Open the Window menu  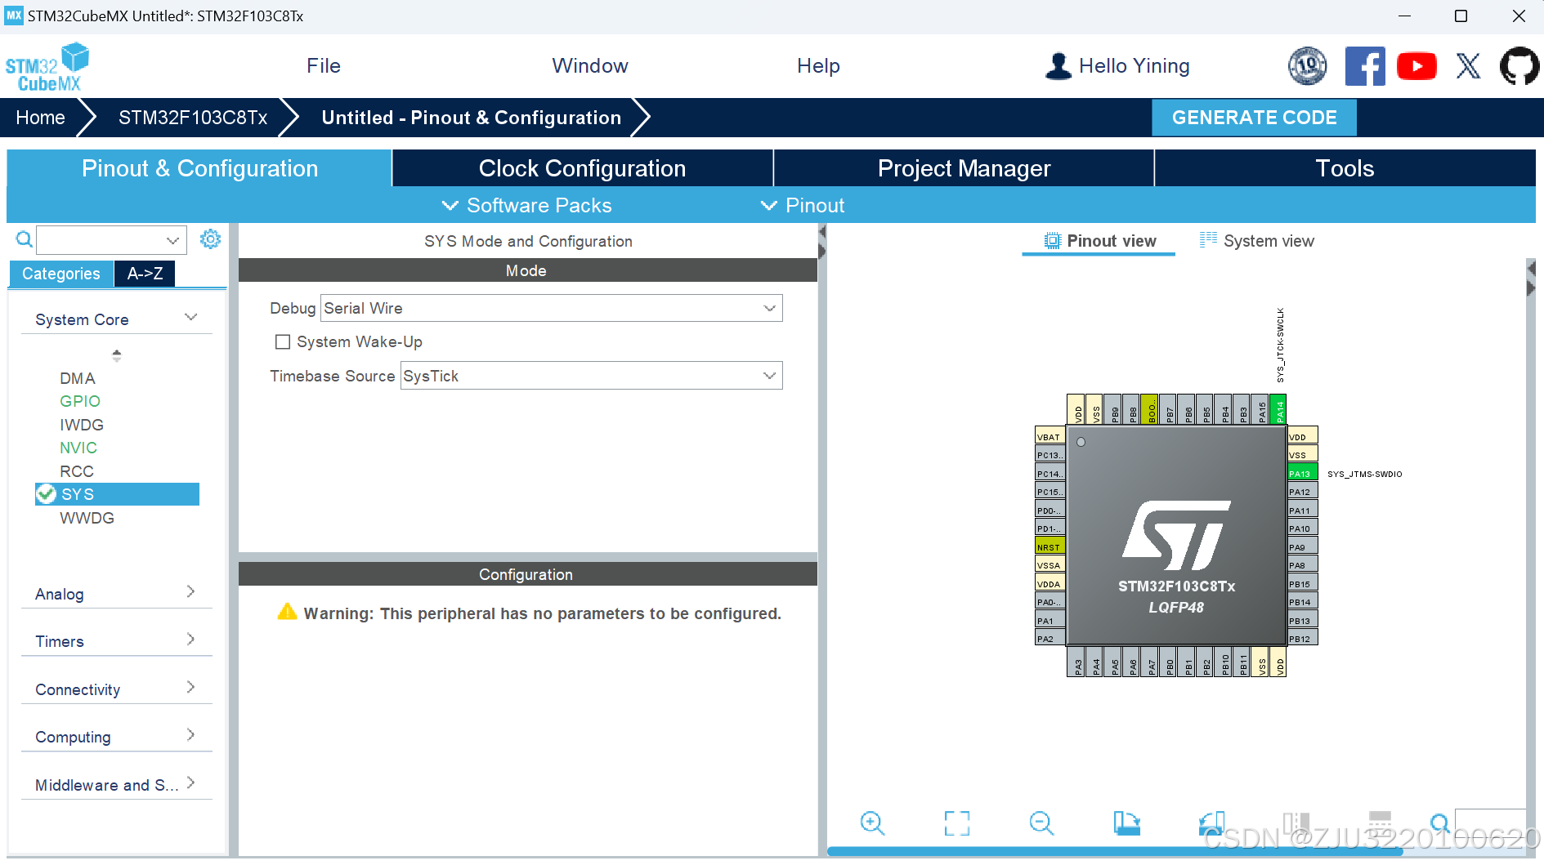590,66
